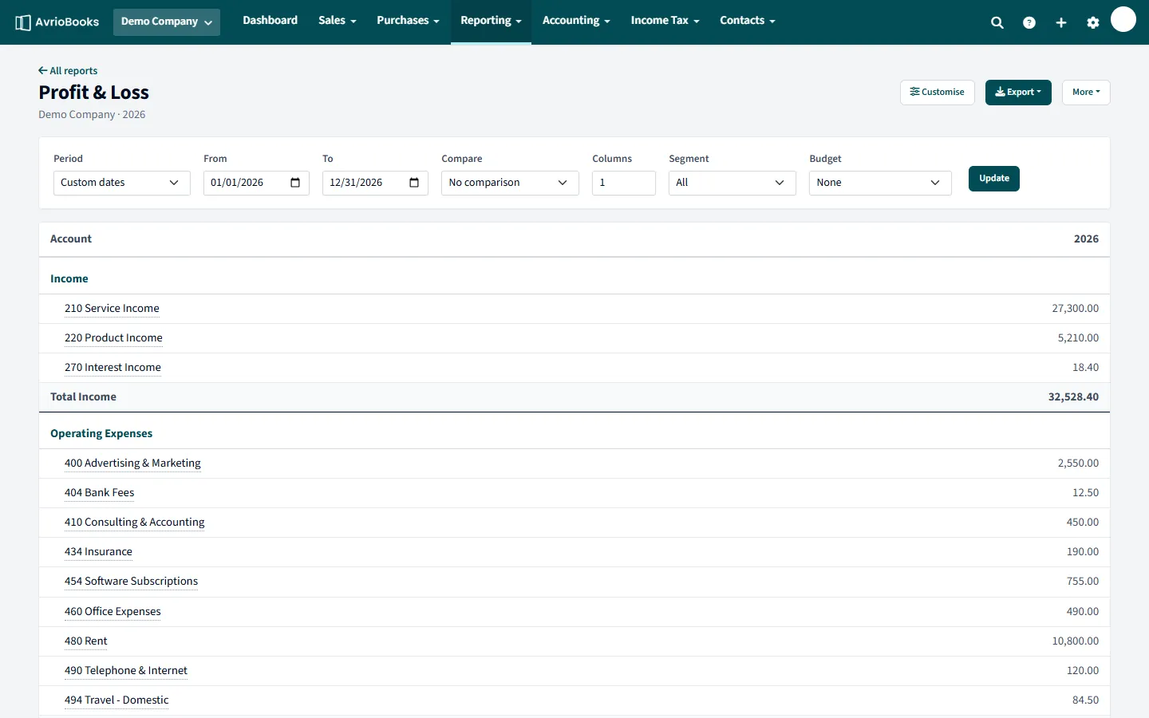Screen dimensions: 1149x718
Task: Open 404 Bank Fees account
Action: point(99,493)
